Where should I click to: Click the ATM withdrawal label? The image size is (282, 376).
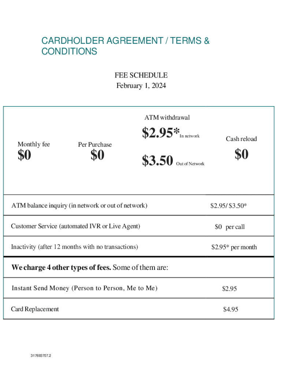(x=167, y=118)
